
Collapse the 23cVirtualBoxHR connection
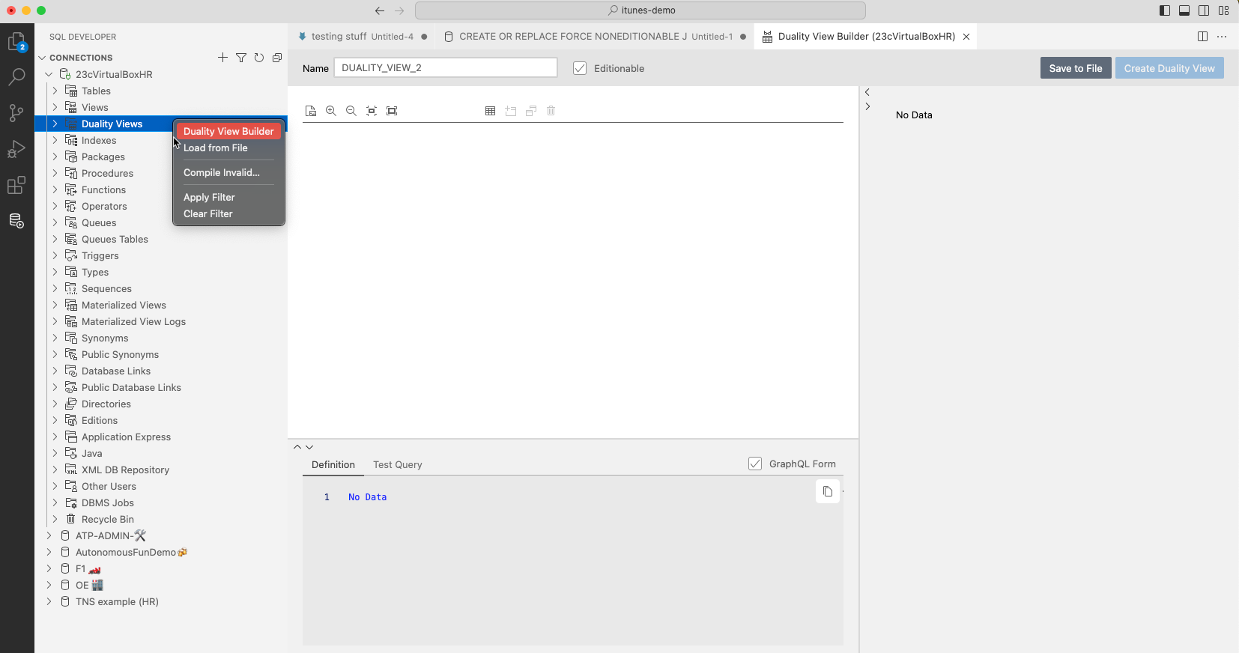[x=49, y=74]
